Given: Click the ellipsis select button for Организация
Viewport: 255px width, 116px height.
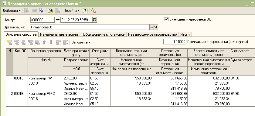Looking at the screenshot, I should click(151, 27).
